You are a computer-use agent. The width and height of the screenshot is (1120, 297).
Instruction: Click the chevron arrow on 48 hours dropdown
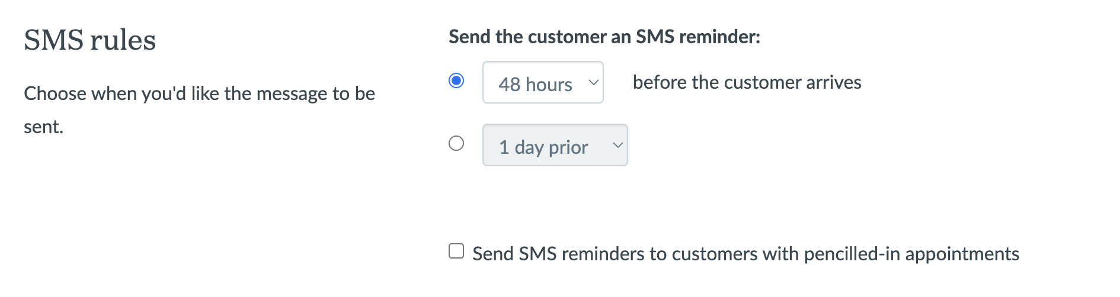click(x=593, y=83)
